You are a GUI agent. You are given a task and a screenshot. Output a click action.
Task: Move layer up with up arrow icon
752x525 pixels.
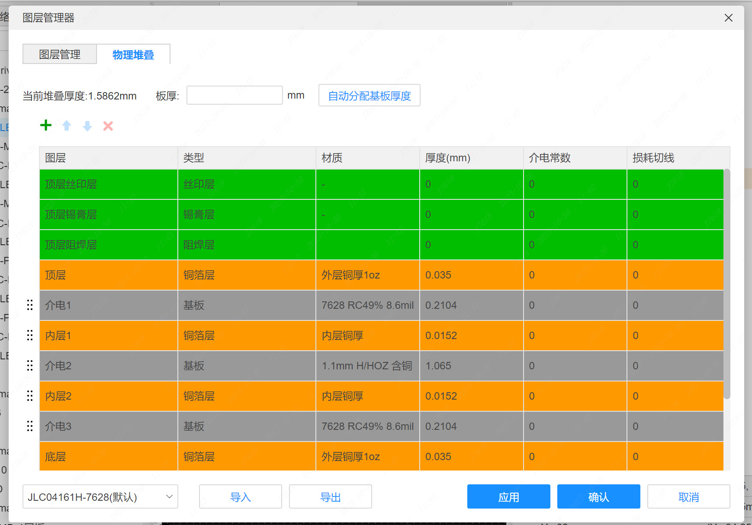coord(67,126)
